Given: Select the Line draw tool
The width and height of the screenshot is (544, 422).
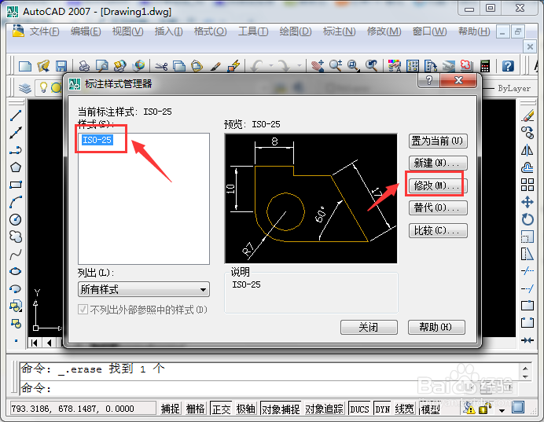Looking at the screenshot, I should [16, 116].
